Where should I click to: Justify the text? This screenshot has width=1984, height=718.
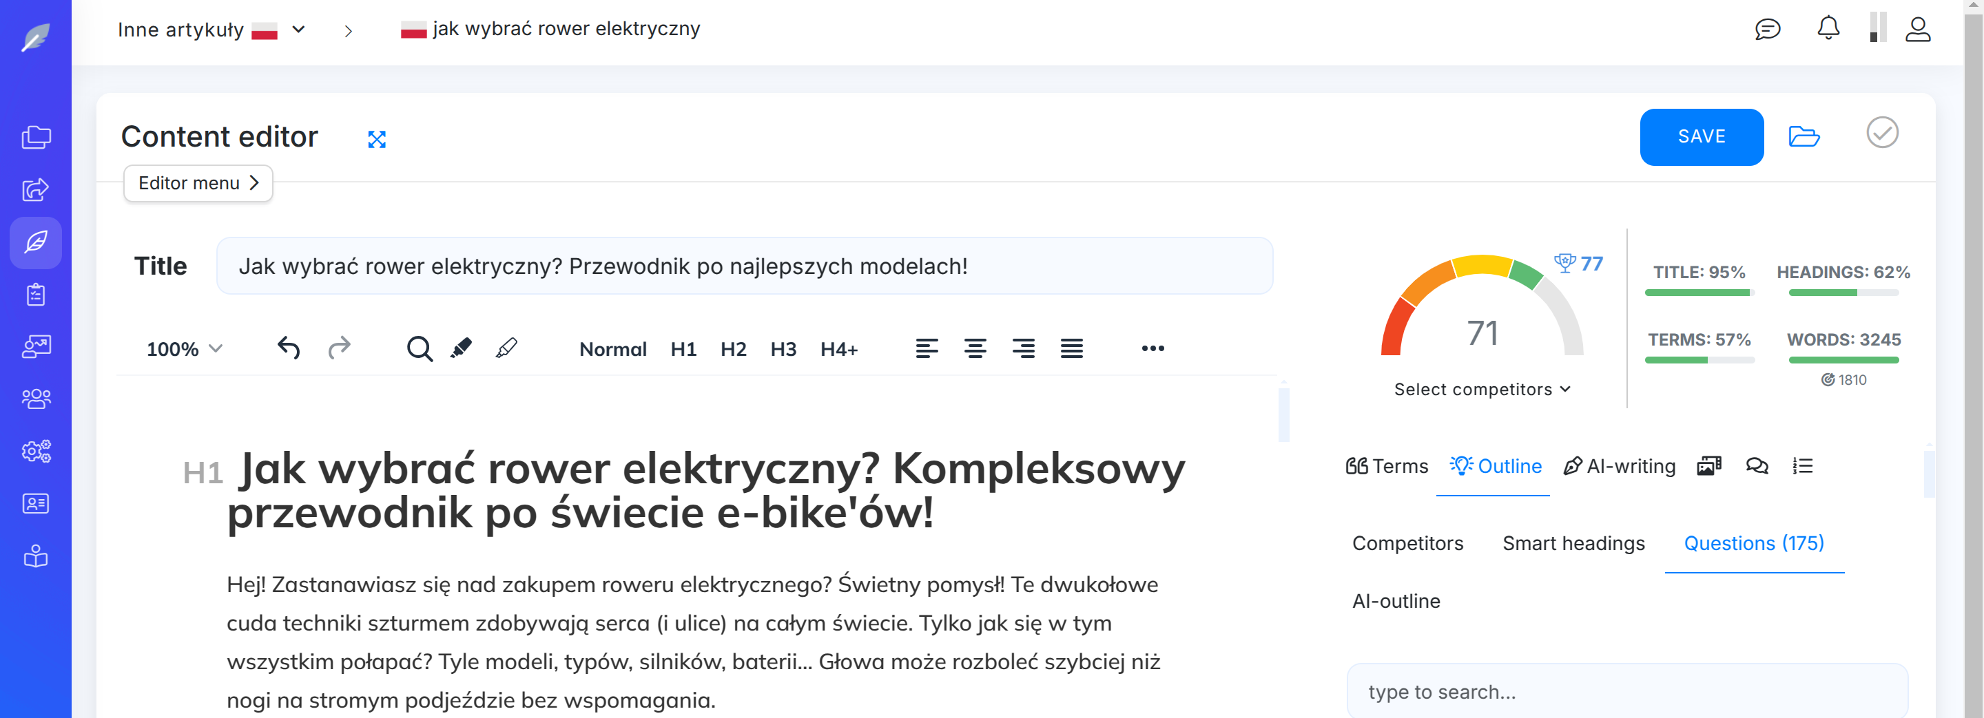click(1071, 348)
